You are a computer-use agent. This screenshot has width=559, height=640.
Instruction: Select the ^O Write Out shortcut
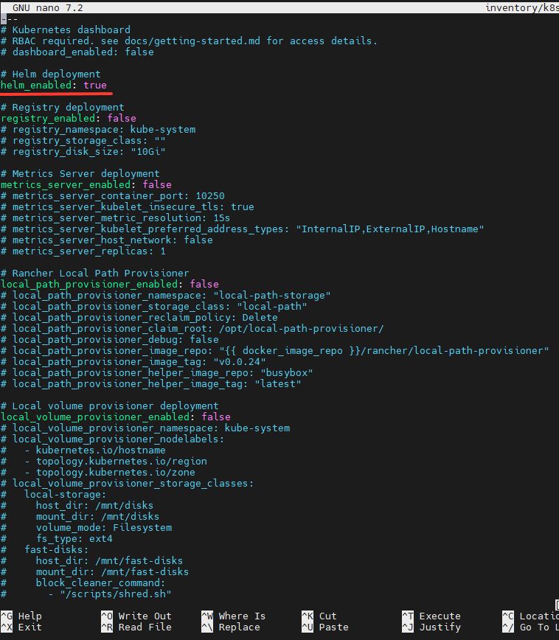point(136,616)
